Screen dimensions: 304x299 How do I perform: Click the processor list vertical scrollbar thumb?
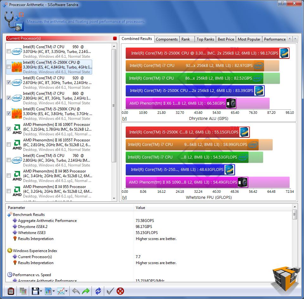[114, 106]
